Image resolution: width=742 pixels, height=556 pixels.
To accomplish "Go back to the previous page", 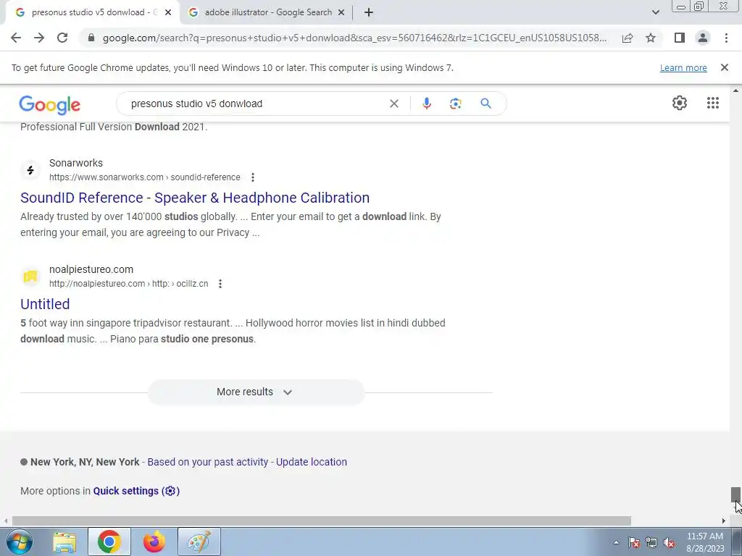I will tap(16, 38).
